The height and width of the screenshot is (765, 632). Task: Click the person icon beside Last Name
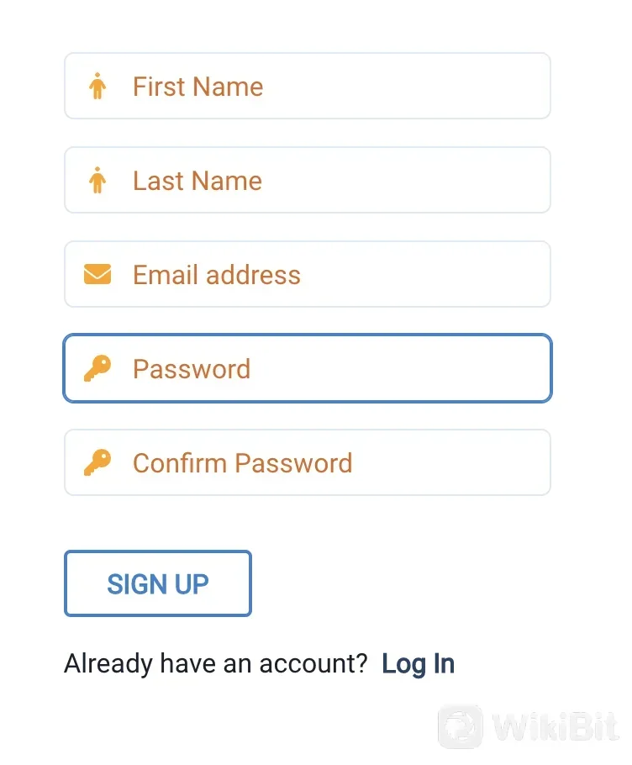coord(97,180)
